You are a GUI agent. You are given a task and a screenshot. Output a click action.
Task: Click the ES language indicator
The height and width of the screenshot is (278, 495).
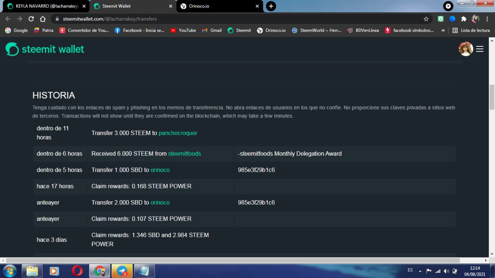(x=410, y=270)
